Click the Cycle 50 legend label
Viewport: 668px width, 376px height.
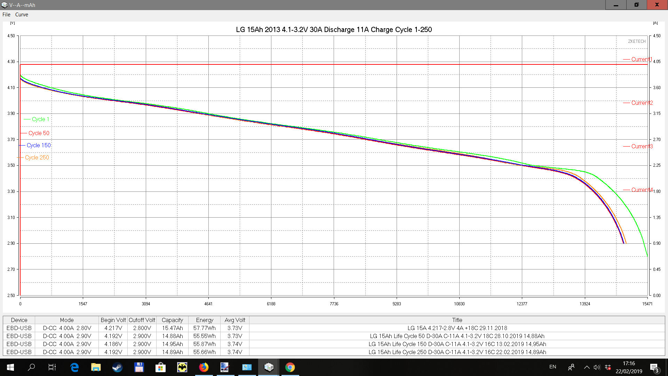pyautogui.click(x=39, y=133)
